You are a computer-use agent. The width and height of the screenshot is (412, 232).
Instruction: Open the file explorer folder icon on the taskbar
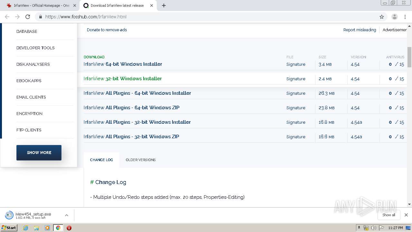(36, 228)
